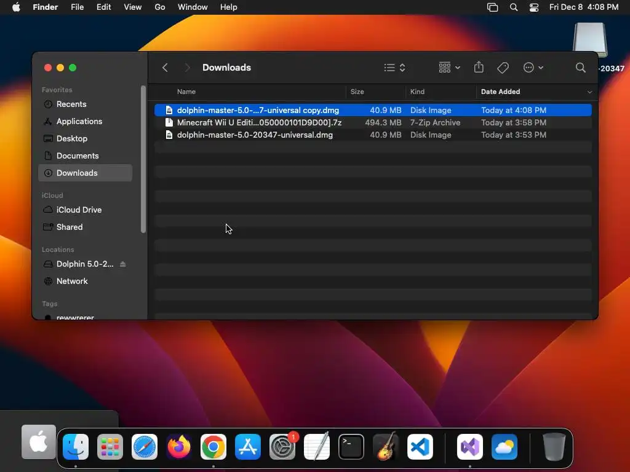
Task: Open the Finder menu in the menu bar
Action: click(46, 7)
